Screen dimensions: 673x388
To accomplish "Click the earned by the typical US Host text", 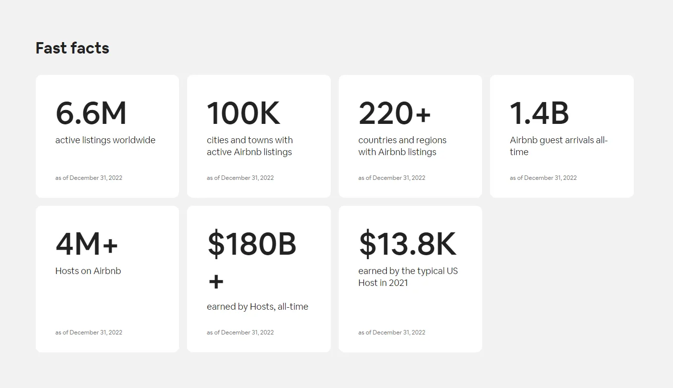I will coord(408,277).
